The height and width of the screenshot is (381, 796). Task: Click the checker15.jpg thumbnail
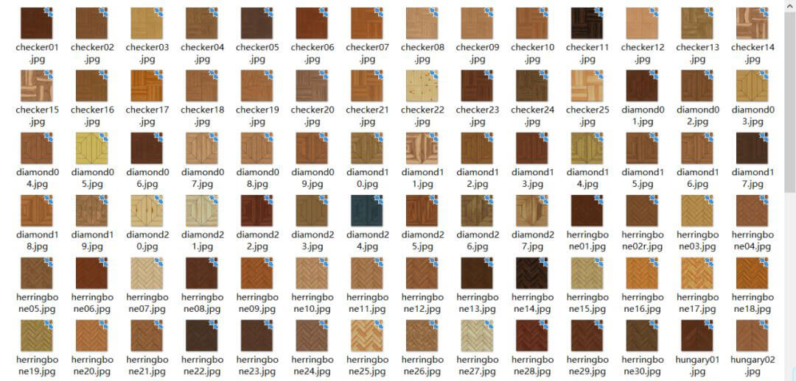(x=37, y=85)
